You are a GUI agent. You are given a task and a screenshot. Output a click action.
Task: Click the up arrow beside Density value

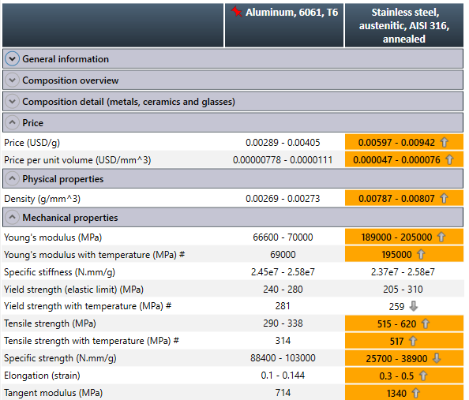point(445,198)
